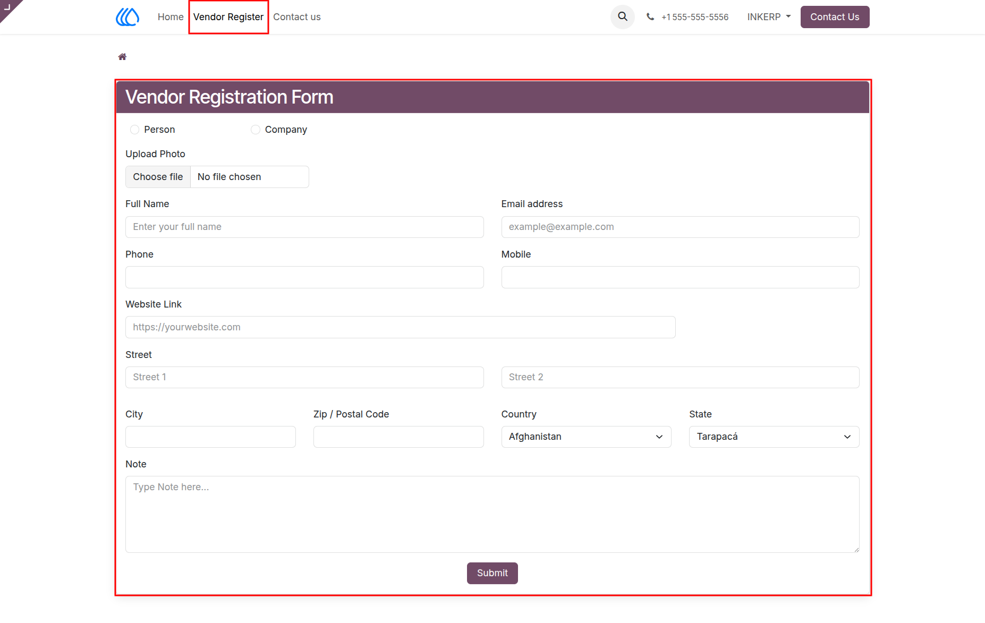Click the top-left corner ribbon icon
Viewport: 985px width, 623px height.
(x=7, y=7)
